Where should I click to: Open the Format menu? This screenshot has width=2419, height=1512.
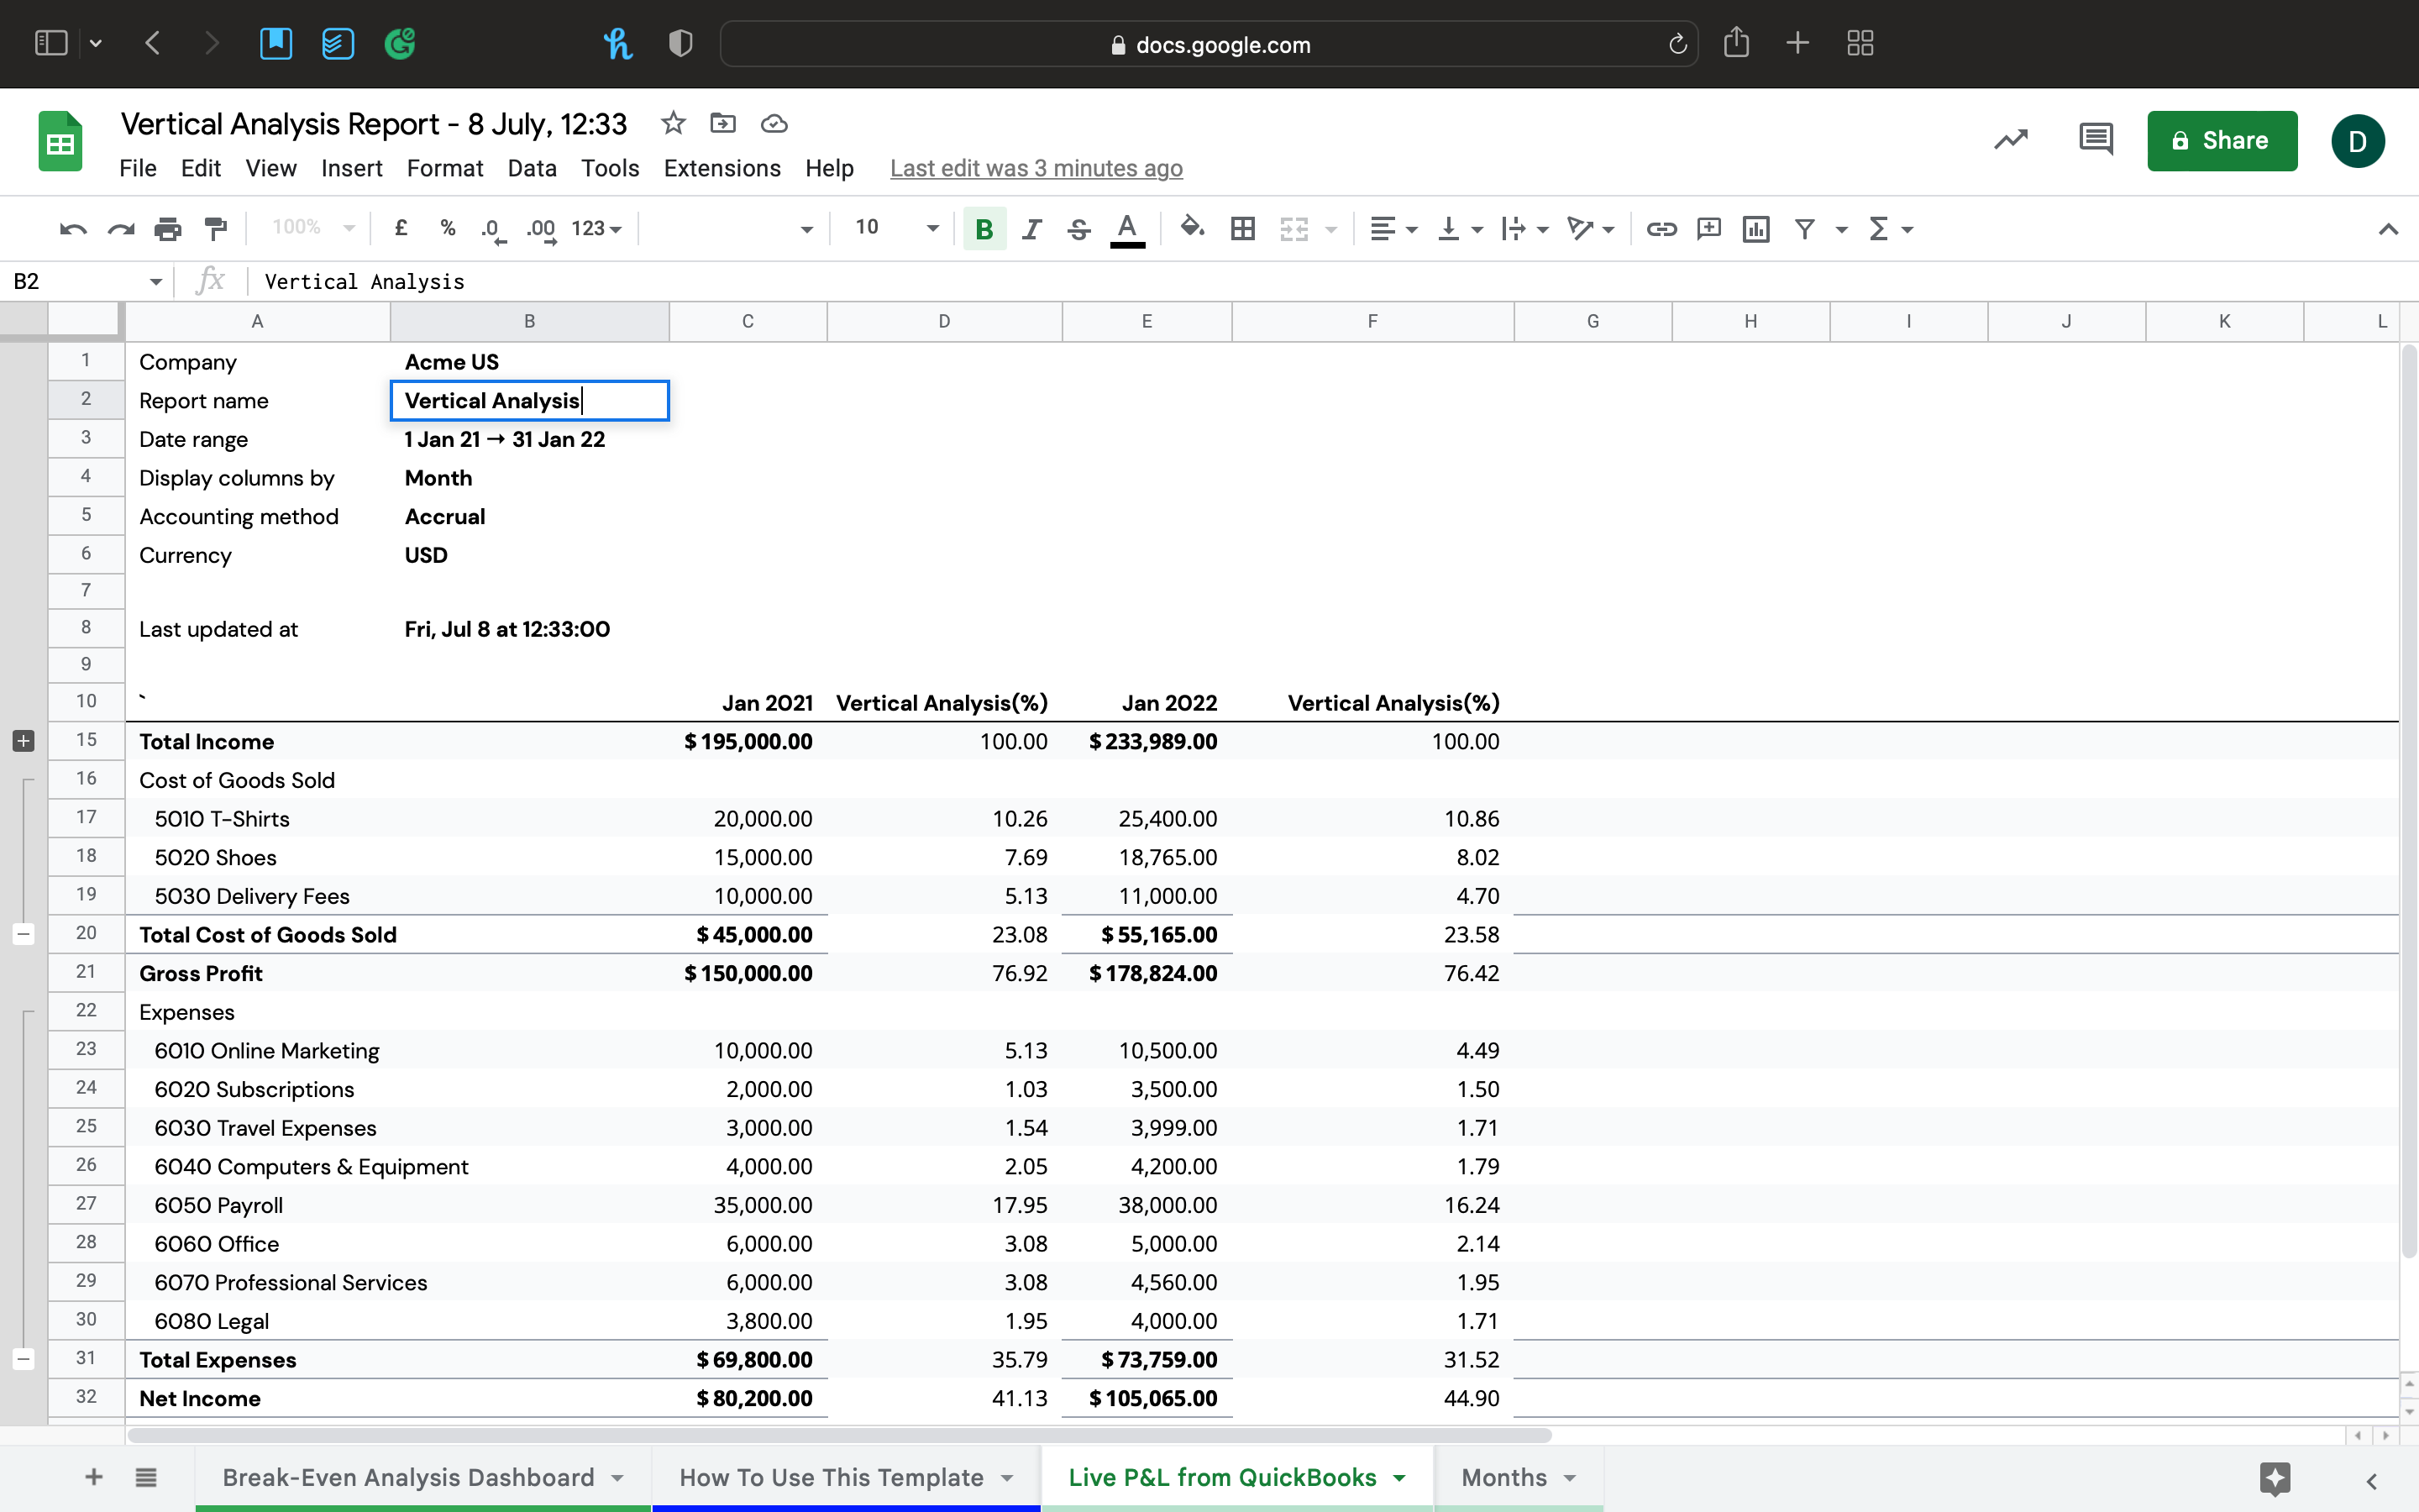click(443, 168)
